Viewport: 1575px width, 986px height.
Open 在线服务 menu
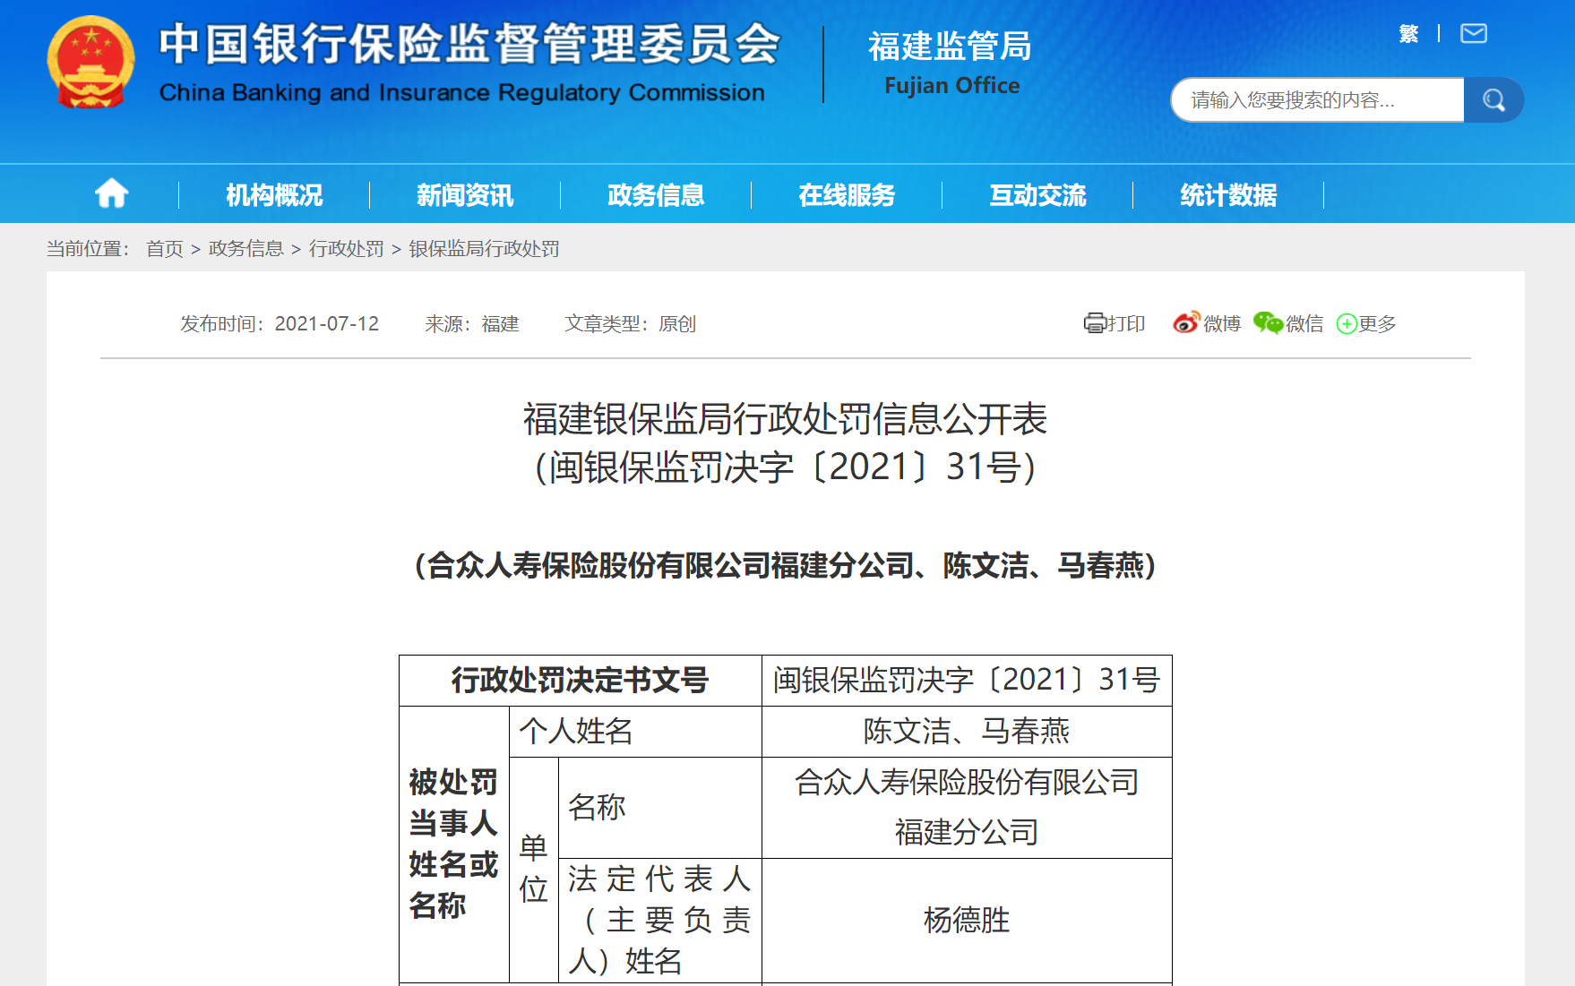click(847, 194)
